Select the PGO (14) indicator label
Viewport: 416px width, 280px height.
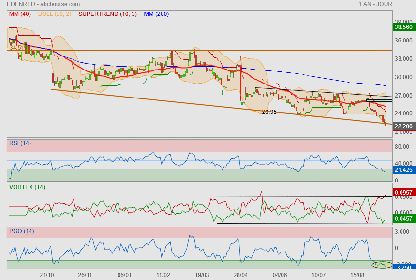(x=21, y=231)
